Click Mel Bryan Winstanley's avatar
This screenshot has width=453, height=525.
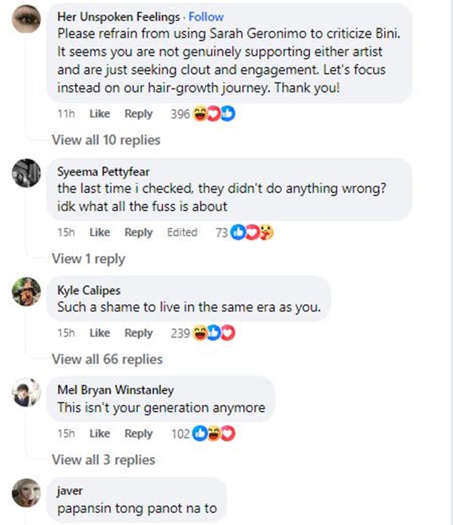click(27, 393)
